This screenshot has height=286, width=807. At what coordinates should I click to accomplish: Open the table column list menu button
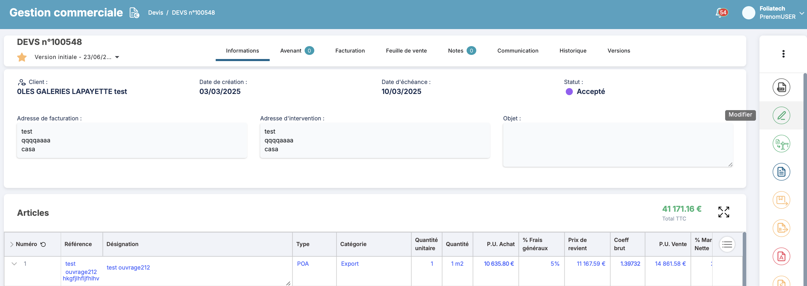point(727,244)
